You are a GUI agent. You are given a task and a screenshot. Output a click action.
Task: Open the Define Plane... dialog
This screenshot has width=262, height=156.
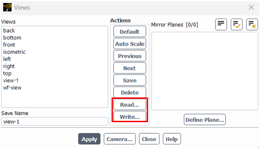pos(205,120)
